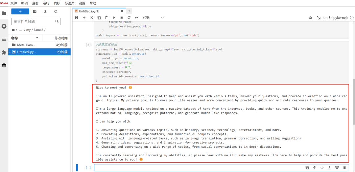Restart the kernel with the refresh arrow icon
This screenshot has height=172, width=355.
point(129,18)
